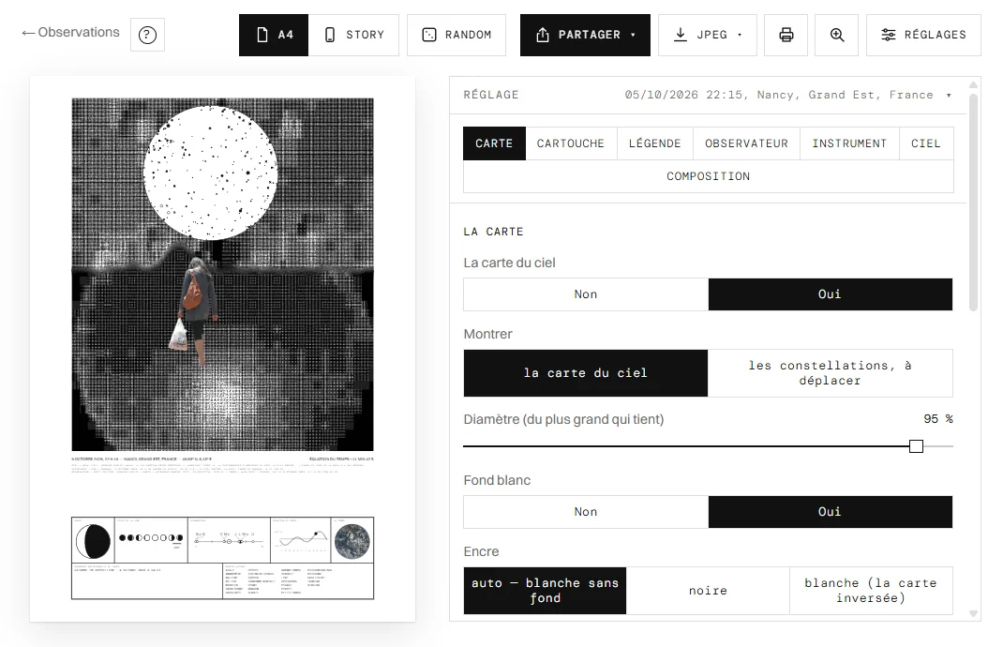The width and height of the screenshot is (1003, 647).
Task: Open the Partager share menu
Action: (585, 35)
